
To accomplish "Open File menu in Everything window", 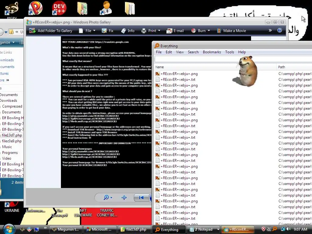I will pyautogui.click(x=158, y=52).
